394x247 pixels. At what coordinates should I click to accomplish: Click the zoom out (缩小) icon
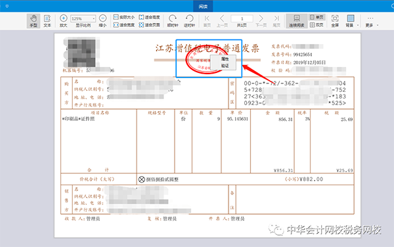(102, 18)
